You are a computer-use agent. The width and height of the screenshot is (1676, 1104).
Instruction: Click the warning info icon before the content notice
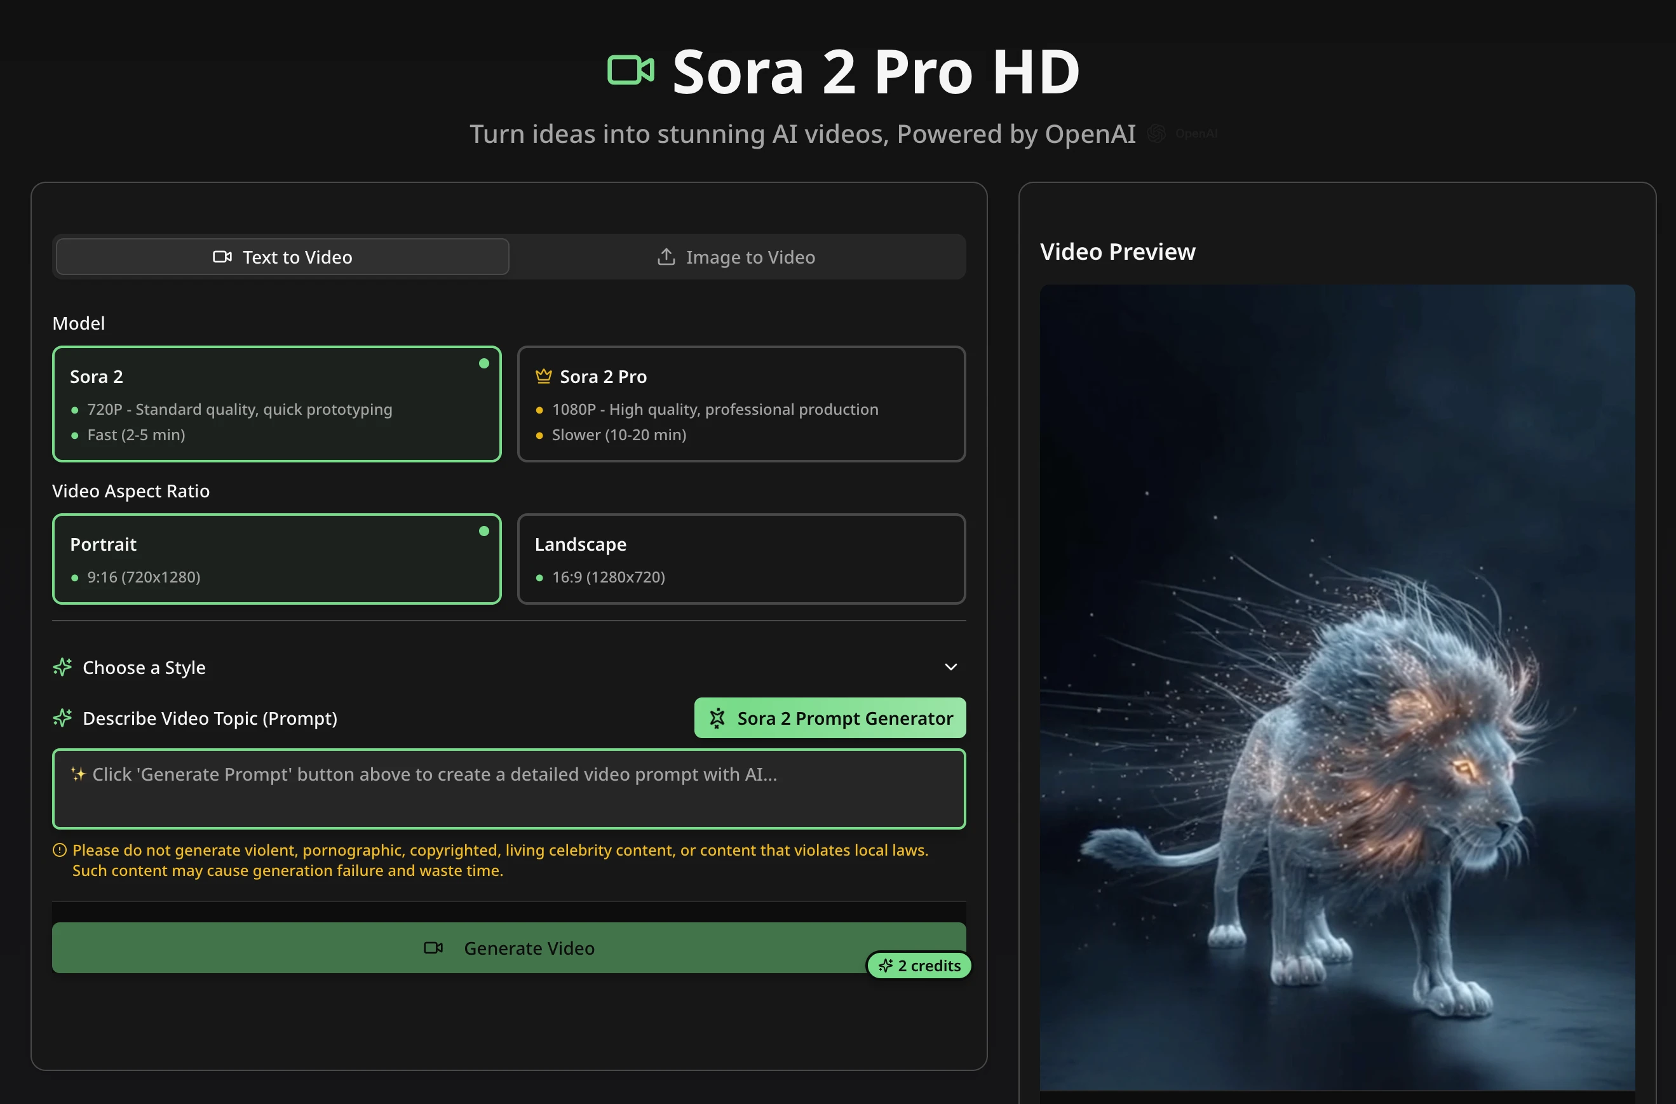[x=60, y=850]
